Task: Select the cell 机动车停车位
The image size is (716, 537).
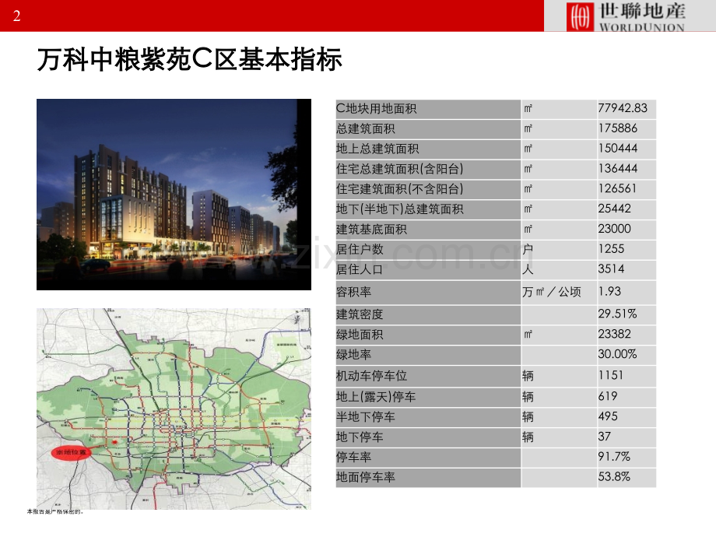Action: click(428, 376)
